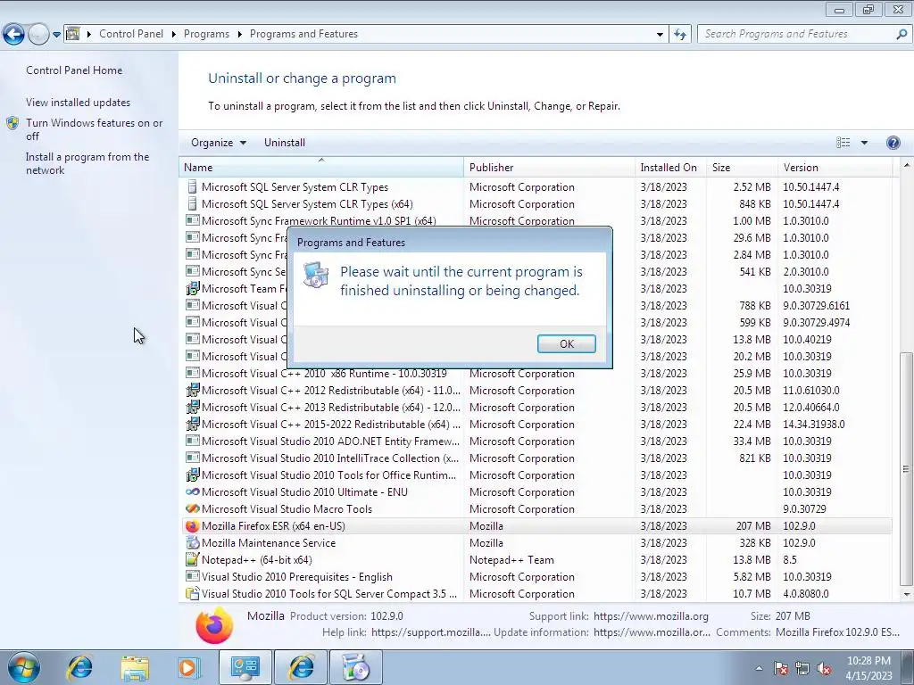Click Control Panel in the breadcrumb path
914x685 pixels.
pos(131,34)
